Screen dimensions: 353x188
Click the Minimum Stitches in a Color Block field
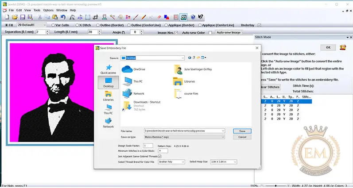[x=163, y=151]
